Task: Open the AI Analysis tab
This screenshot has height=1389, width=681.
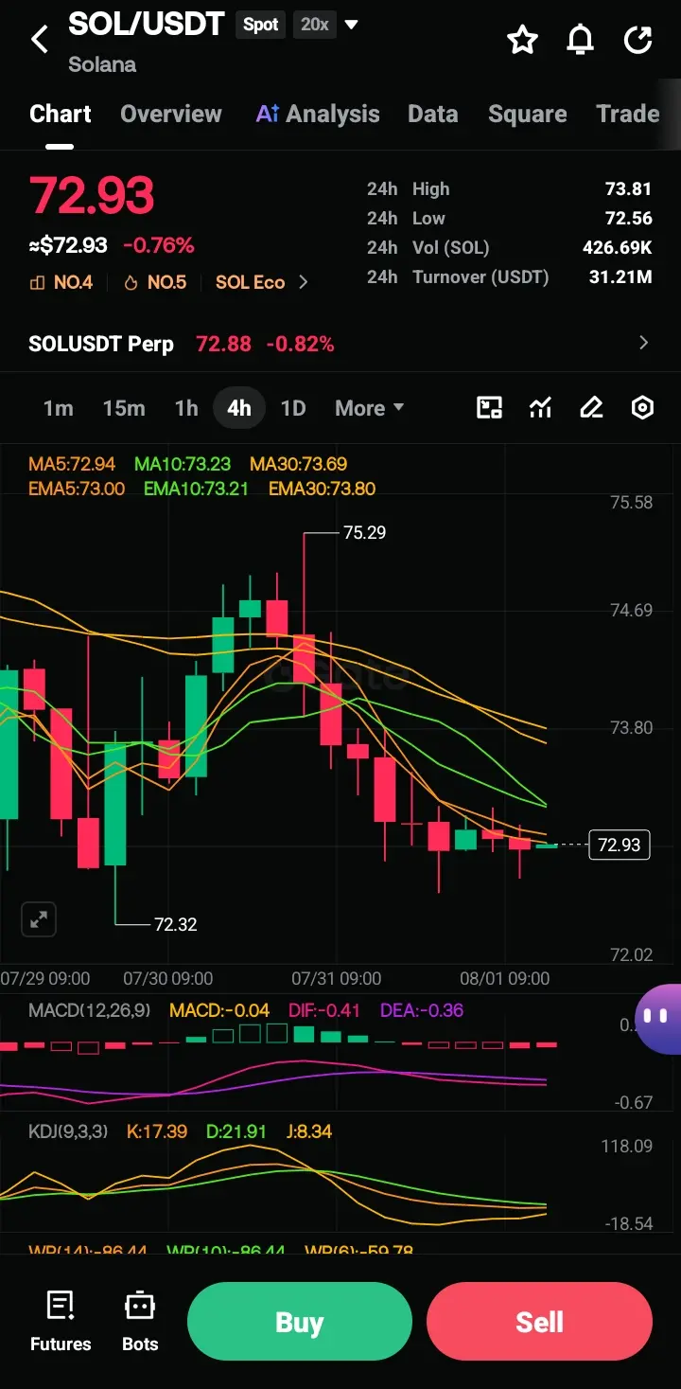Action: point(318,114)
